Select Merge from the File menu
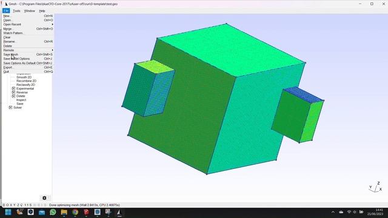 (28, 28)
